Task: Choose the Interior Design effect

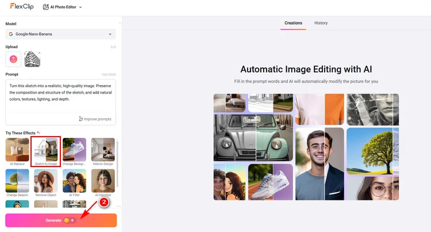Action: (103, 152)
